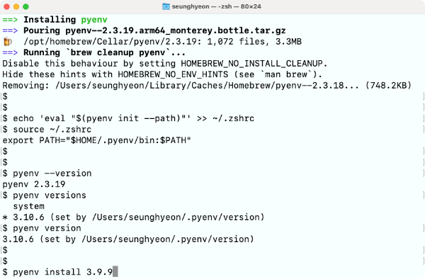Click the command 'source ~/.zshrc'
This screenshot has width=425, height=279.
[52, 130]
